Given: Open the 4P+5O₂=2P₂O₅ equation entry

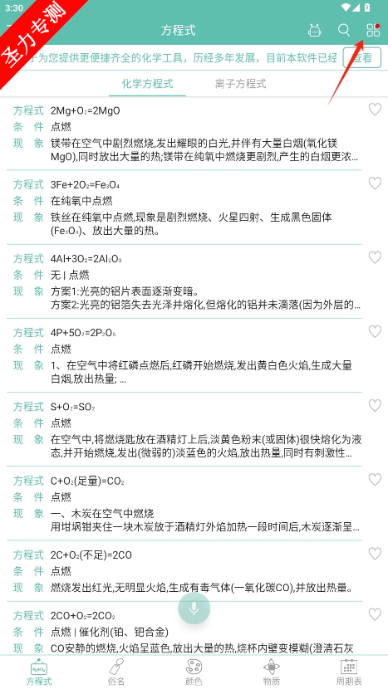Looking at the screenshot, I should (x=184, y=355).
